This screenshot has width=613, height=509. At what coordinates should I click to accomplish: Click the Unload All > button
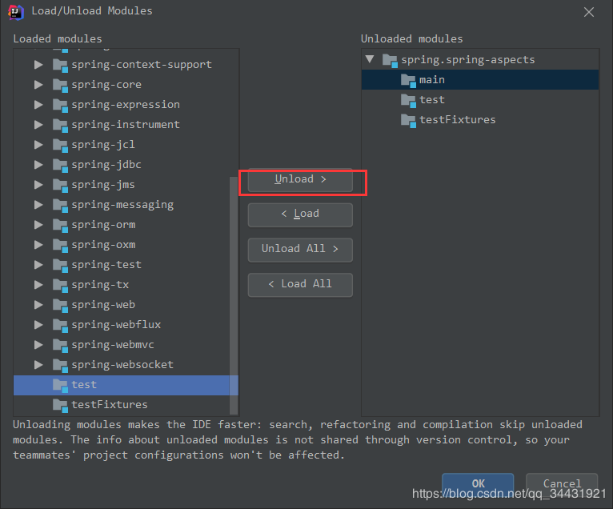pyautogui.click(x=300, y=250)
